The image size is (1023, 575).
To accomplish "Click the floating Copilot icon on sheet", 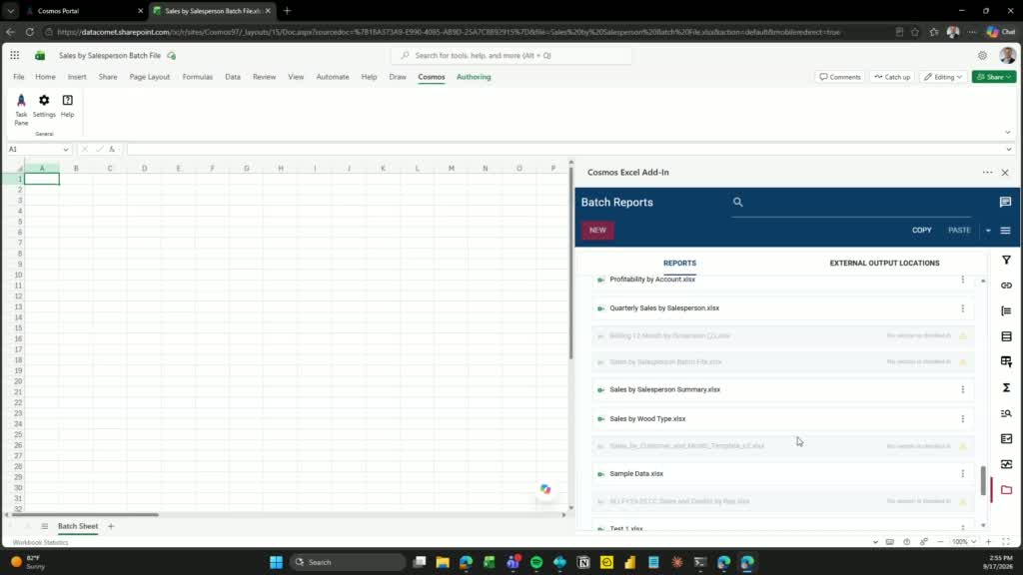I will (545, 489).
